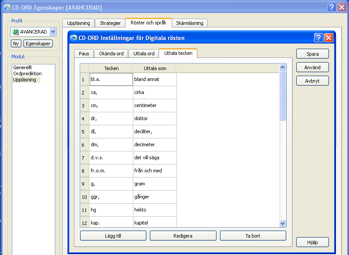
Task: Select the 'det vill säga' cell
Action: 155,158
